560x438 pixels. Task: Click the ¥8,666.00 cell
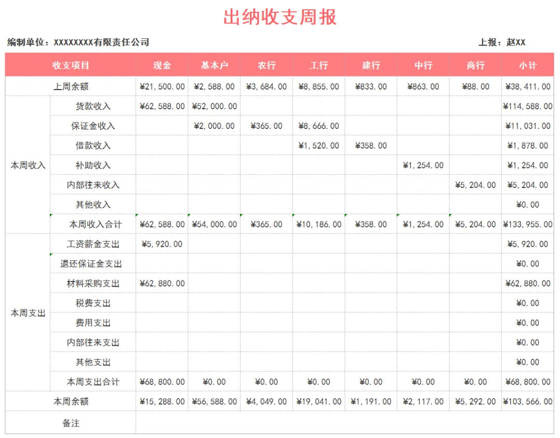(x=318, y=126)
